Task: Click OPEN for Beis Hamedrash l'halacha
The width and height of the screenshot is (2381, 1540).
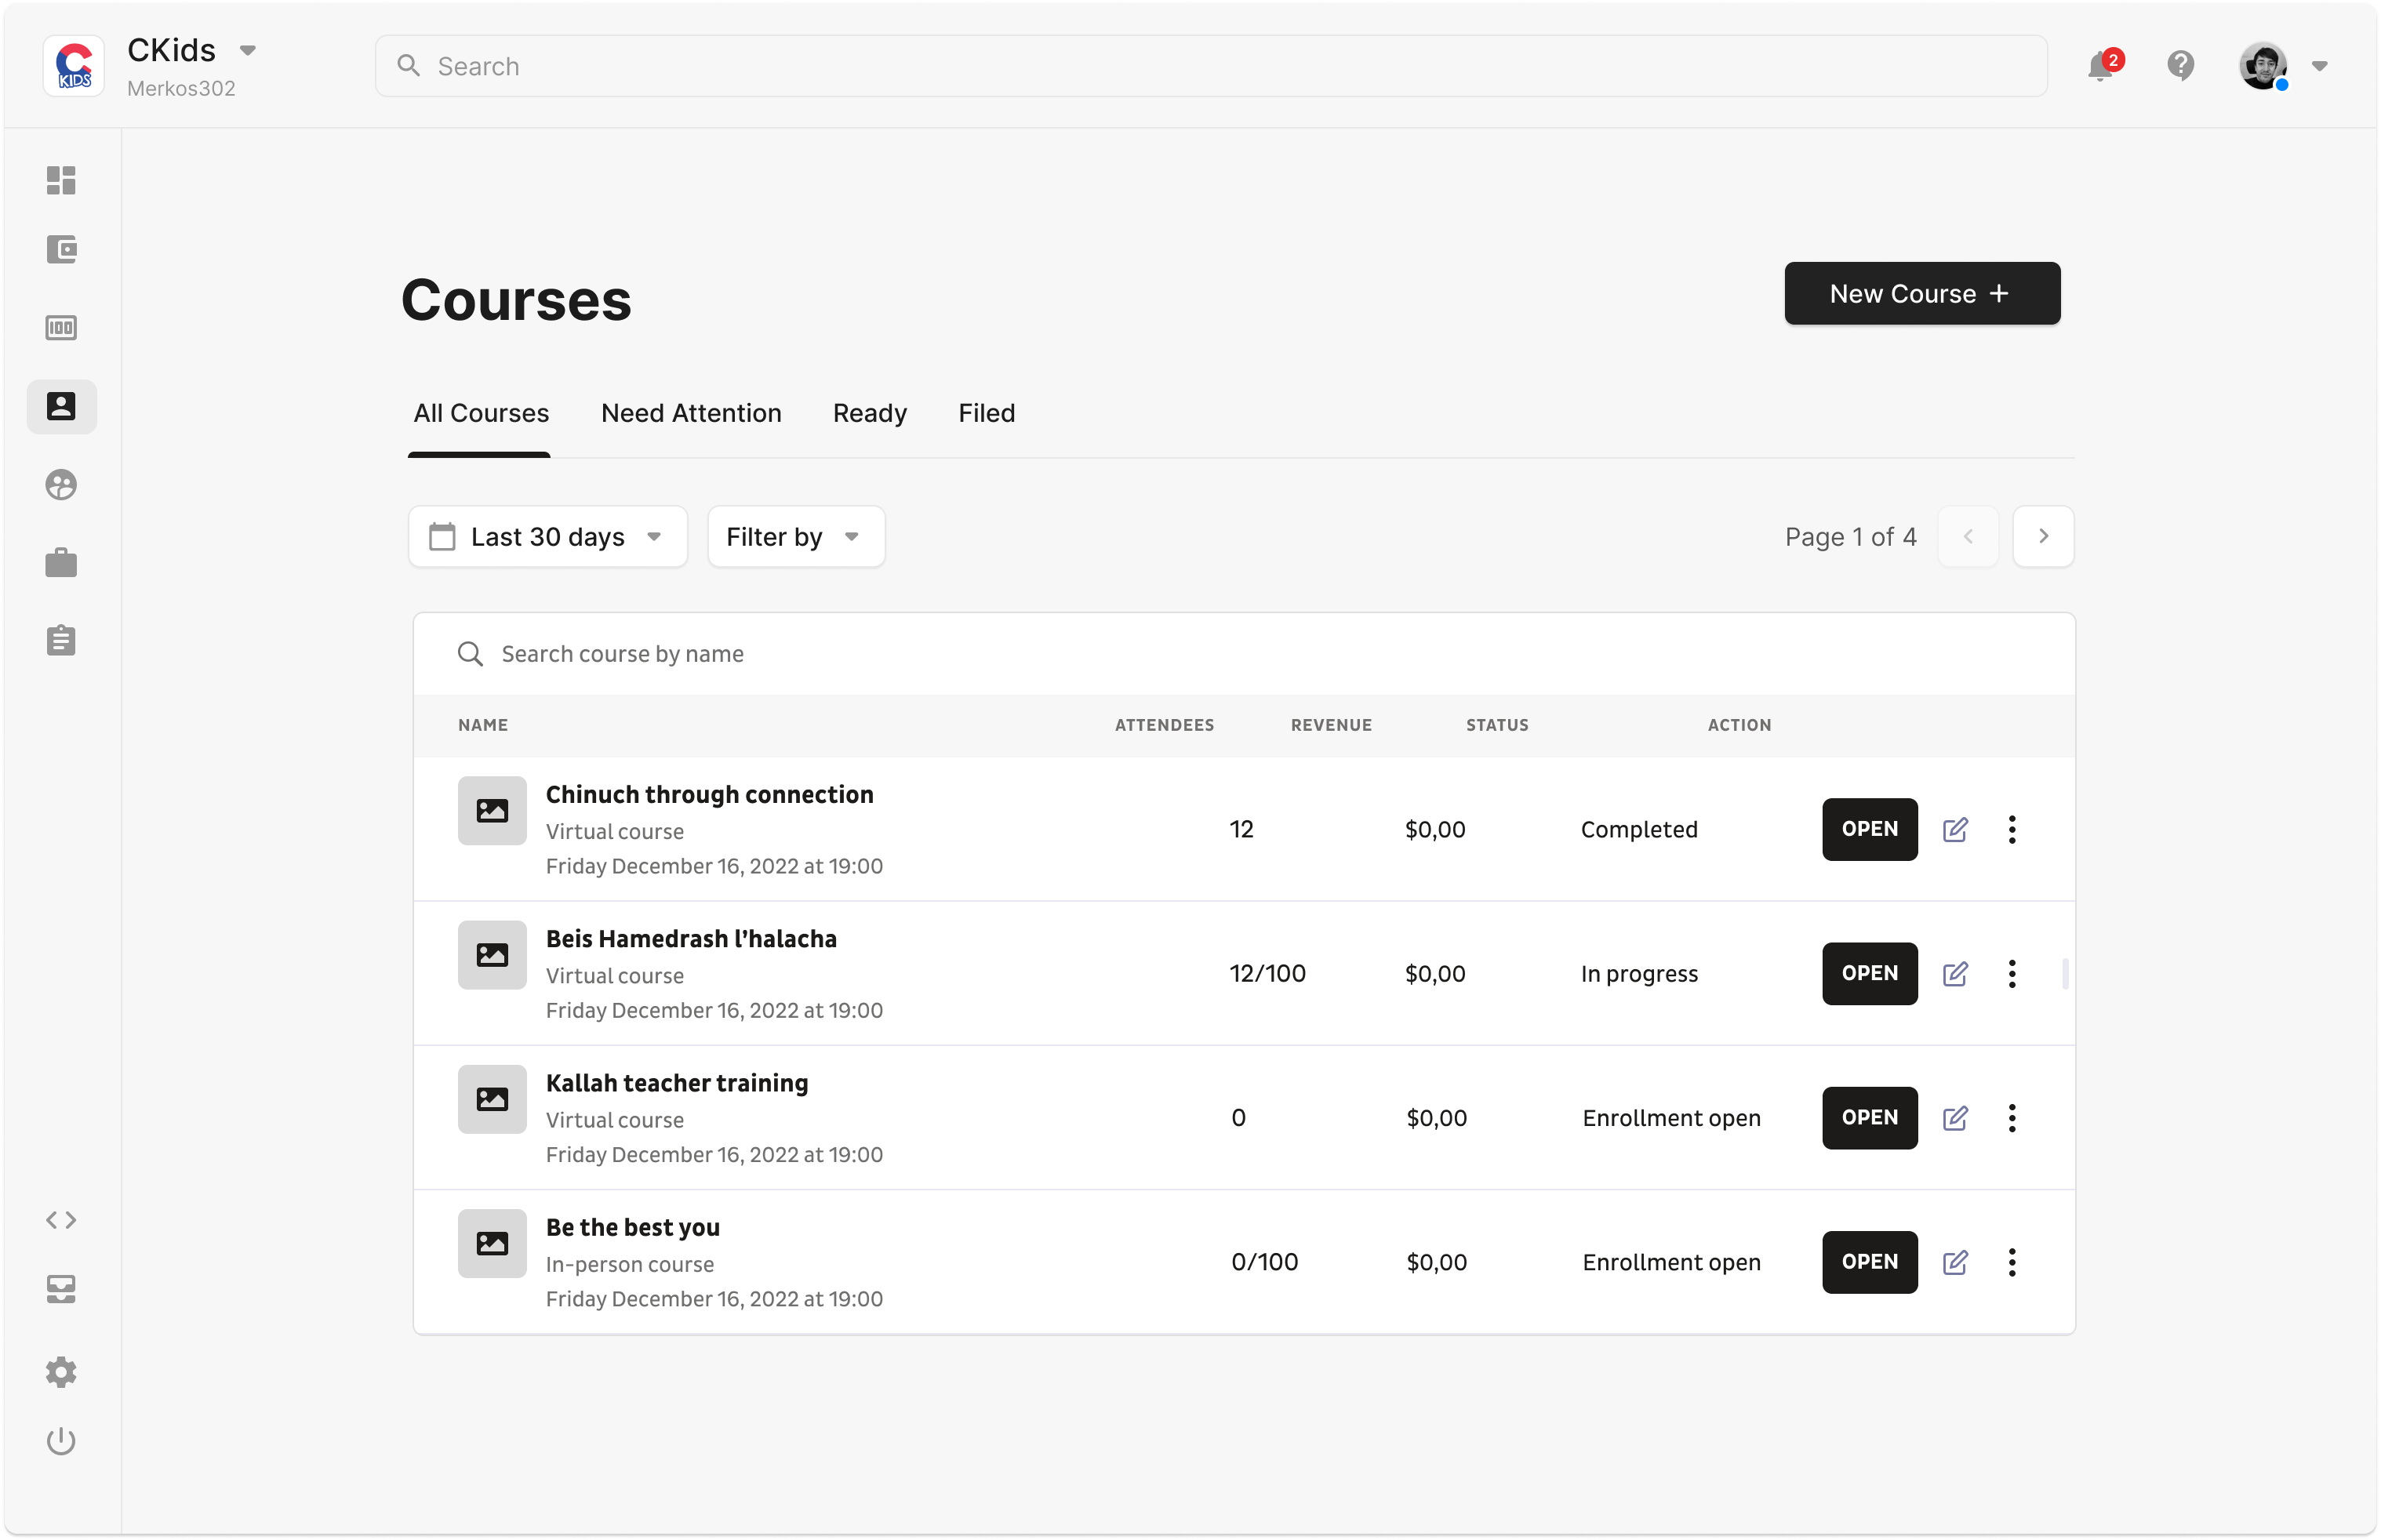Action: pos(1869,973)
